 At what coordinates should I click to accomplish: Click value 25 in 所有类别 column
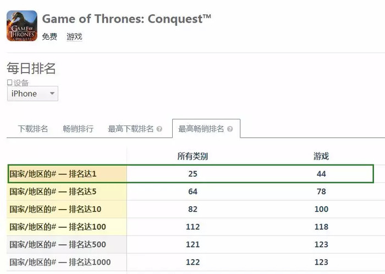193,174
